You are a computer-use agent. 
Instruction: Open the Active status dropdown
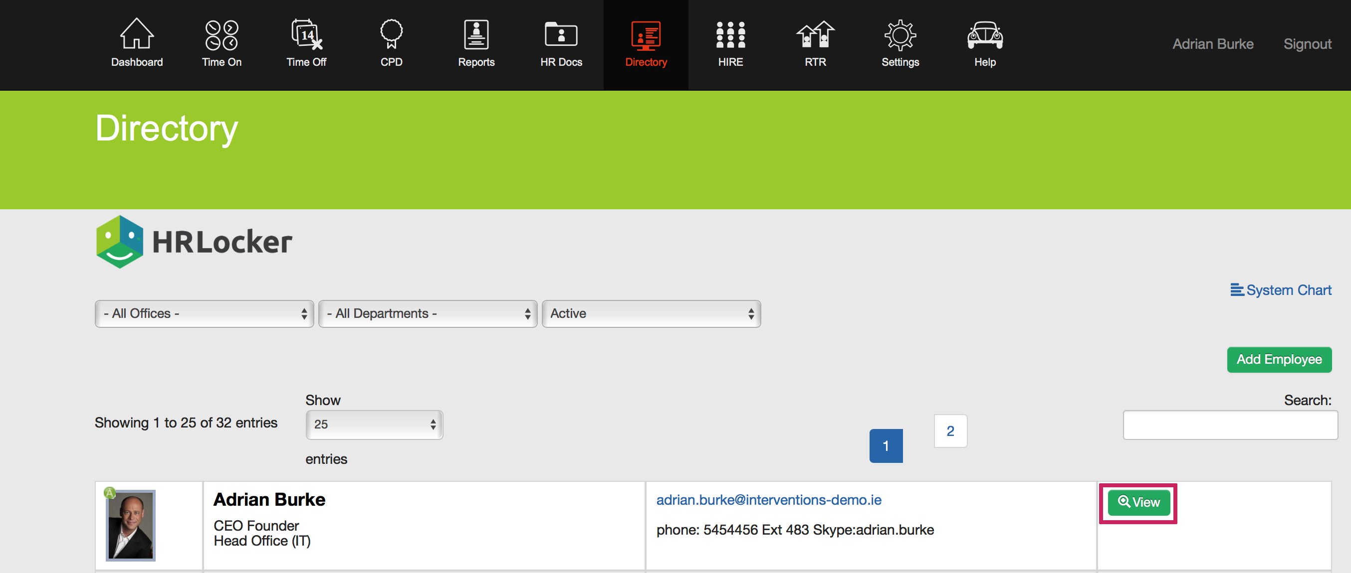coord(651,314)
